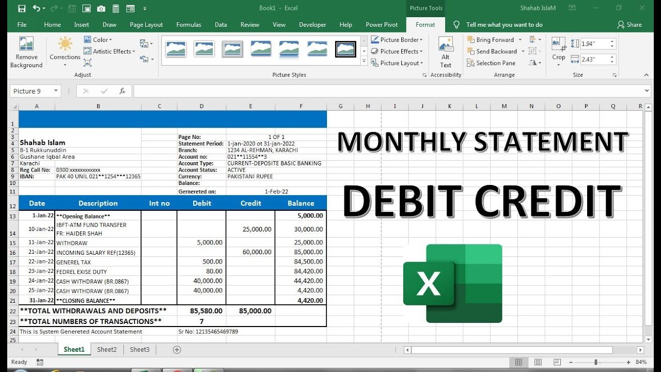Switch to the Formulas tab
The width and height of the screenshot is (661, 372).
click(x=188, y=24)
